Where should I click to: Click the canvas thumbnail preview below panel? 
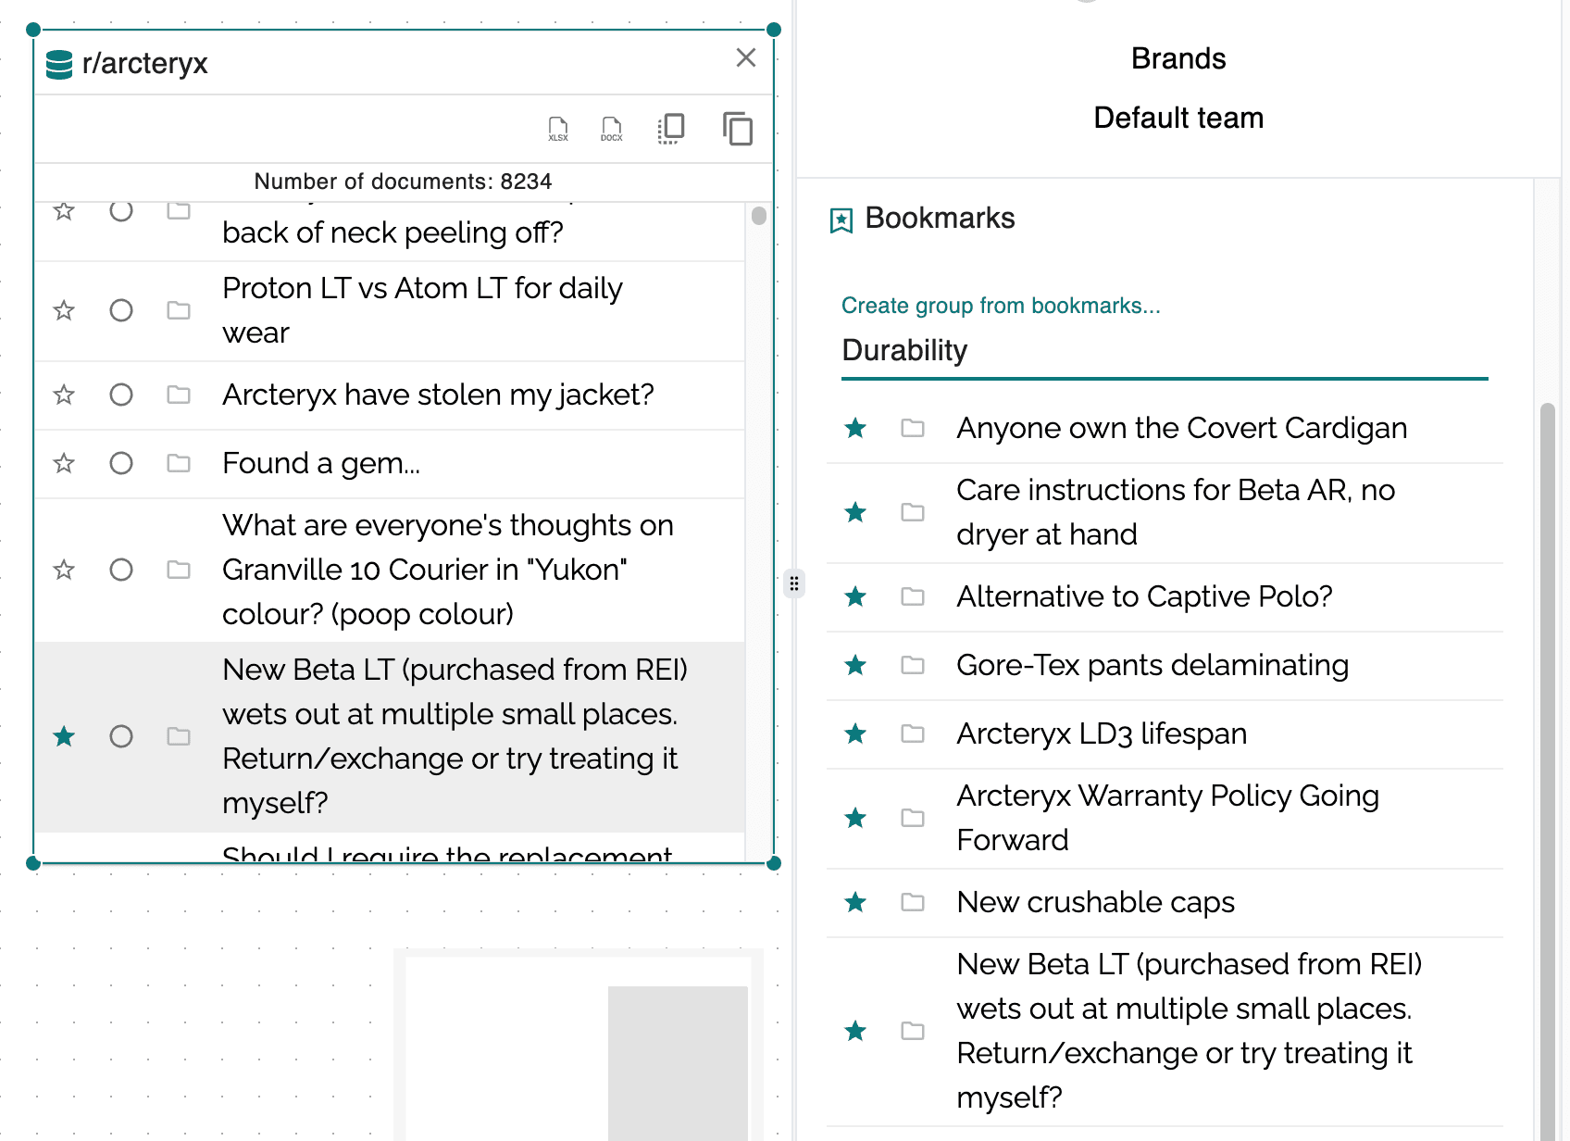[x=579, y=1045]
